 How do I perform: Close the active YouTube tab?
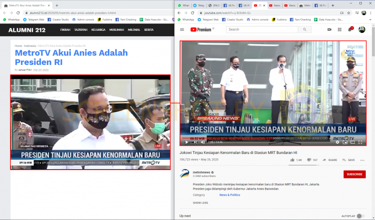coord(264,5)
